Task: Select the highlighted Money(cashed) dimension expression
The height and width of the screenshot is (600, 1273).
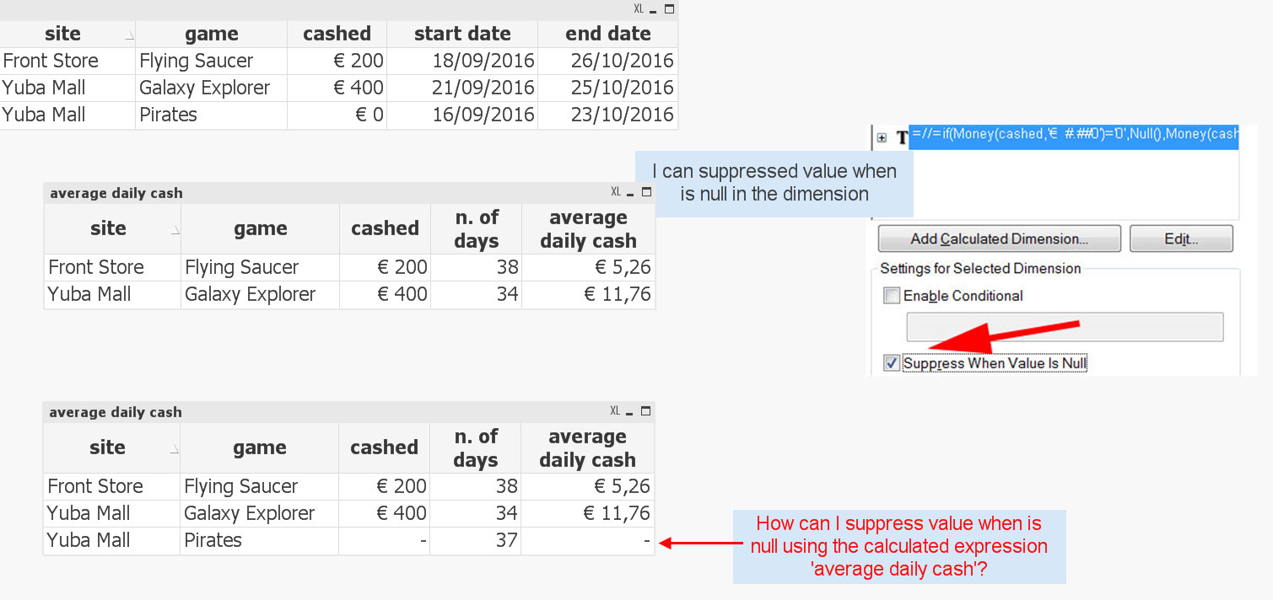Action: [1074, 135]
